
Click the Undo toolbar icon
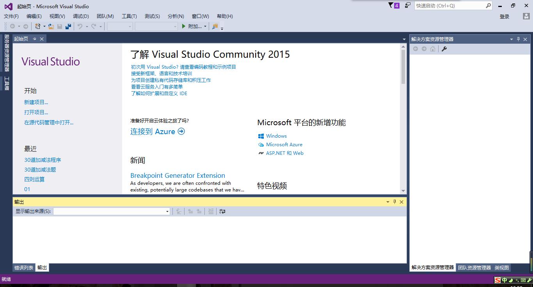tap(80, 27)
